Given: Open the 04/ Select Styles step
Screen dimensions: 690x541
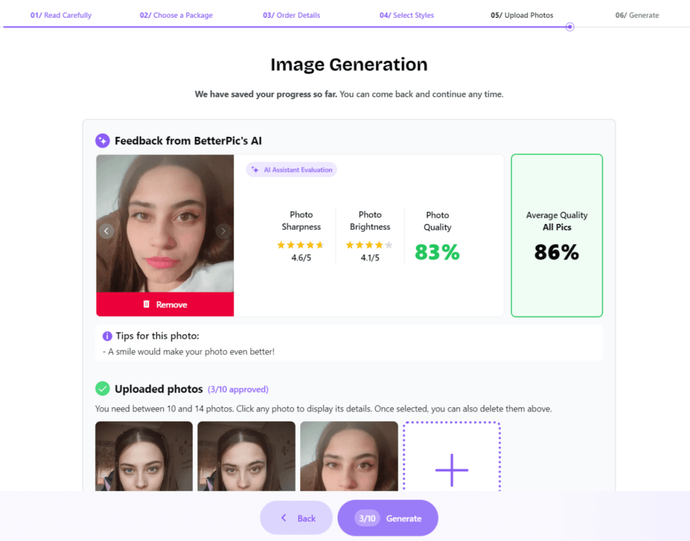Looking at the screenshot, I should point(407,15).
